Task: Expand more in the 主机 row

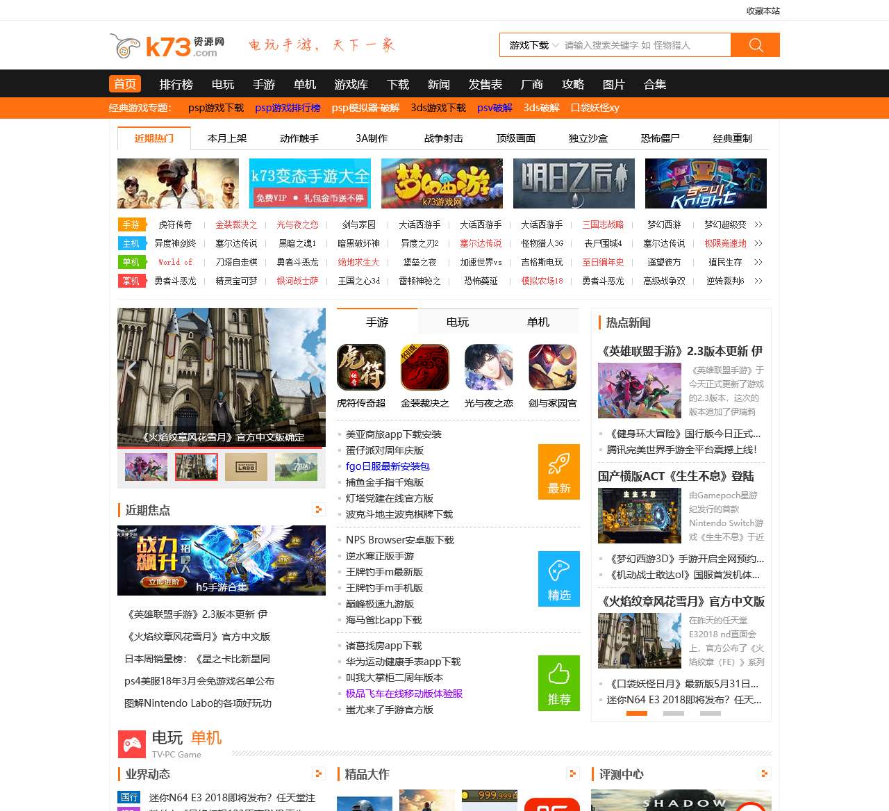Action: point(758,243)
